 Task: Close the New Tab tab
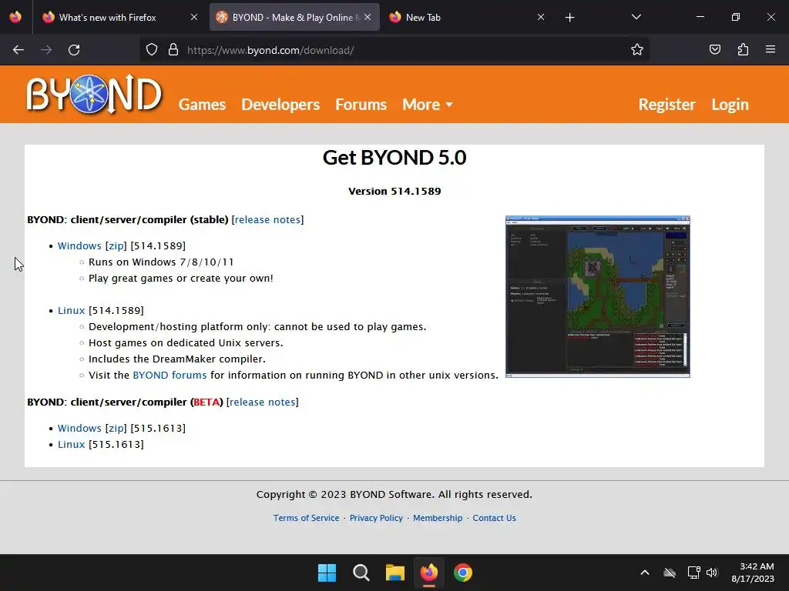coord(541,17)
